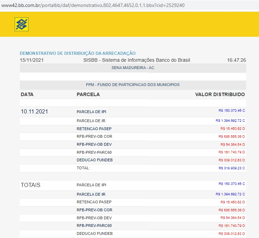Click RETENCAO PASEP in the TOTAIS section

(94, 202)
